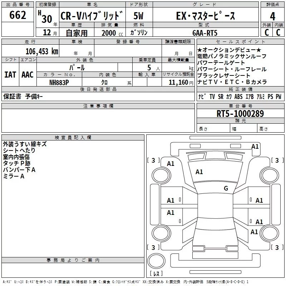
Task: Click seating capacity 5 人
Action: click(154, 68)
